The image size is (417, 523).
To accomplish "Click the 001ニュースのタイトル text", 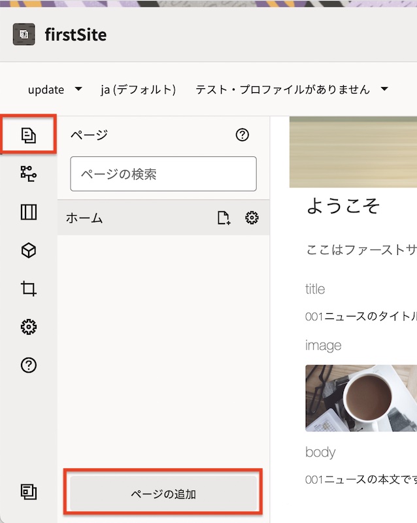I will tap(361, 316).
